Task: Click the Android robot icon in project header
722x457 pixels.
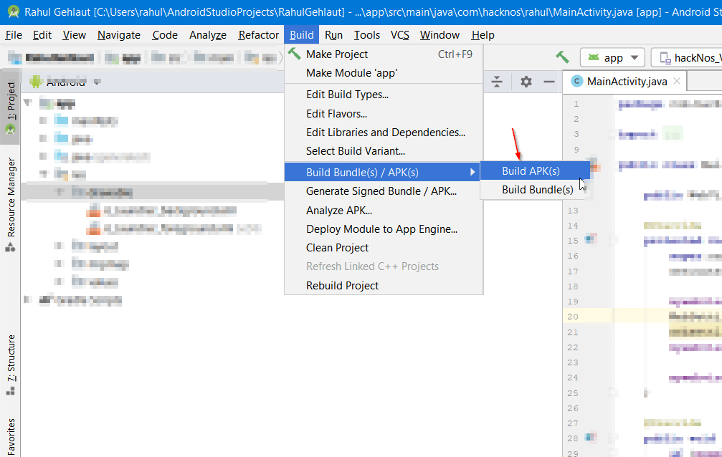Action: [36, 82]
